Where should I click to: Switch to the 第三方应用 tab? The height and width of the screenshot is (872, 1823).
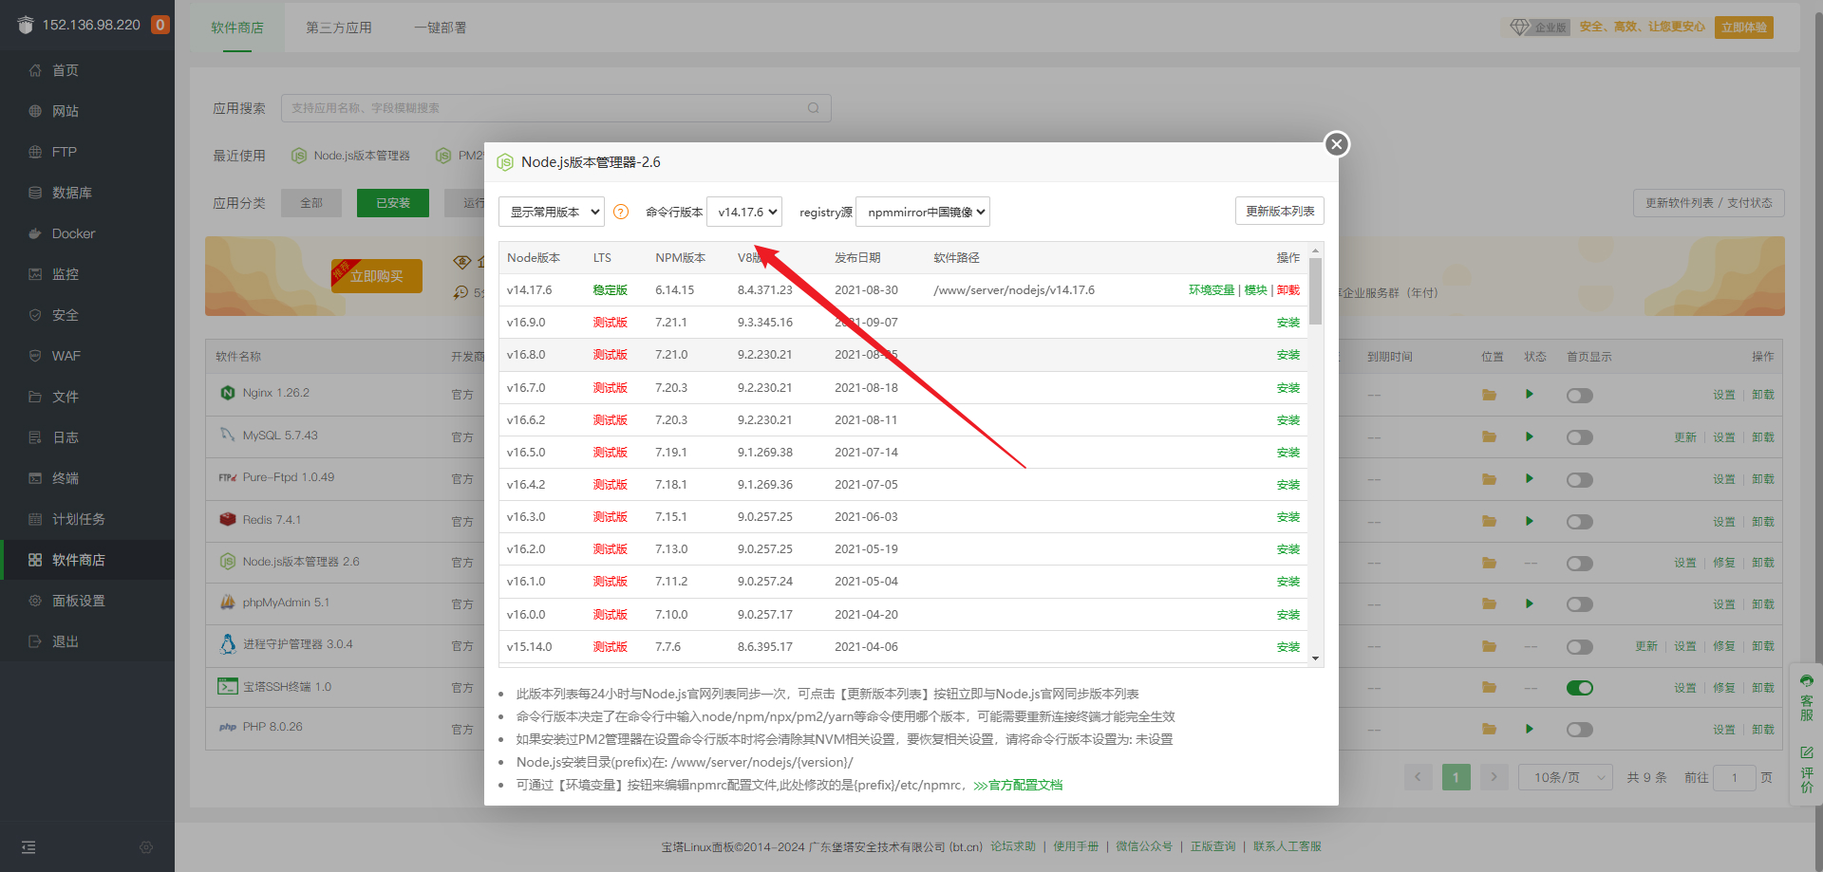[339, 28]
